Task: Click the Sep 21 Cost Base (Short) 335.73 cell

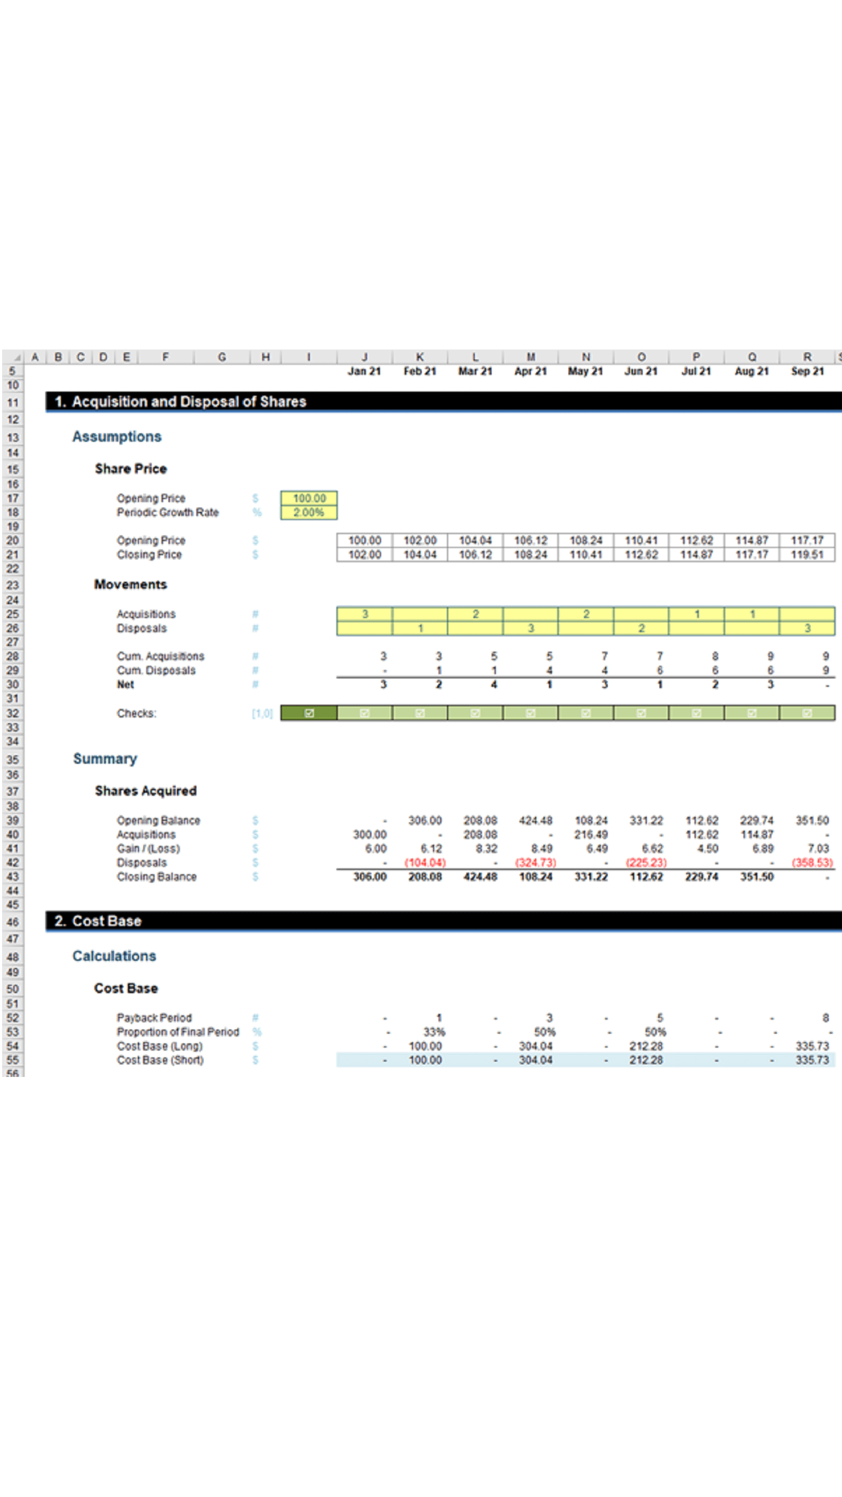Action: click(x=812, y=1060)
